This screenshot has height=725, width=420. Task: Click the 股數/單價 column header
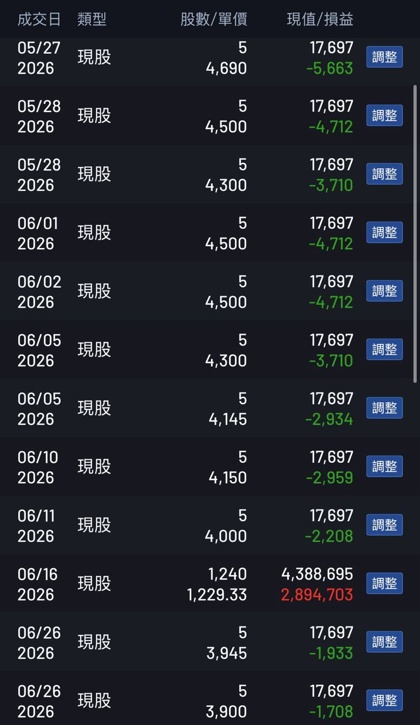(214, 19)
